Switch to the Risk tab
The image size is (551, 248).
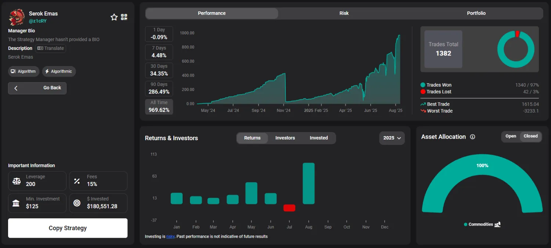344,14
